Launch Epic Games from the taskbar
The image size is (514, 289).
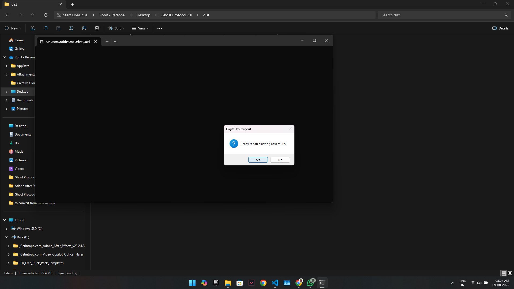(216, 283)
